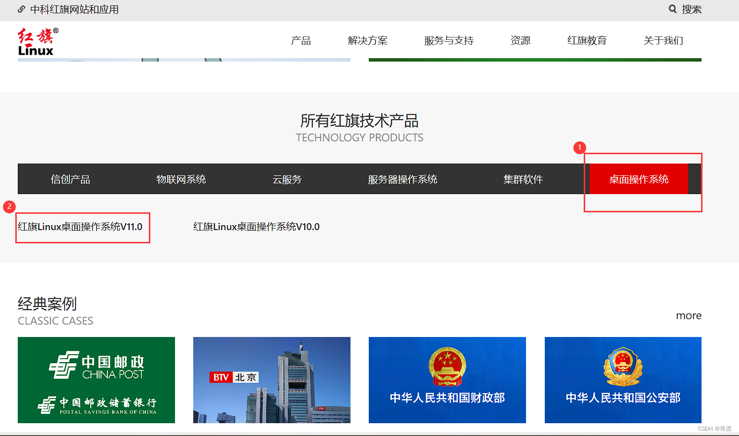Switch to the 集群软件 tab
Viewport: 739px width, 436px height.
523,179
